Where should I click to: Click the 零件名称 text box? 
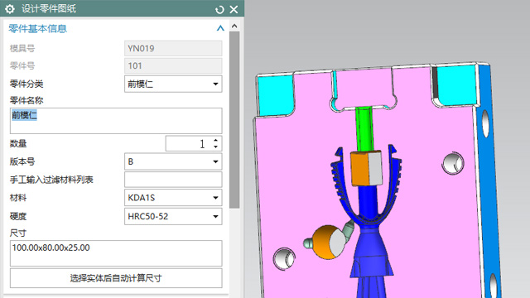(116, 121)
